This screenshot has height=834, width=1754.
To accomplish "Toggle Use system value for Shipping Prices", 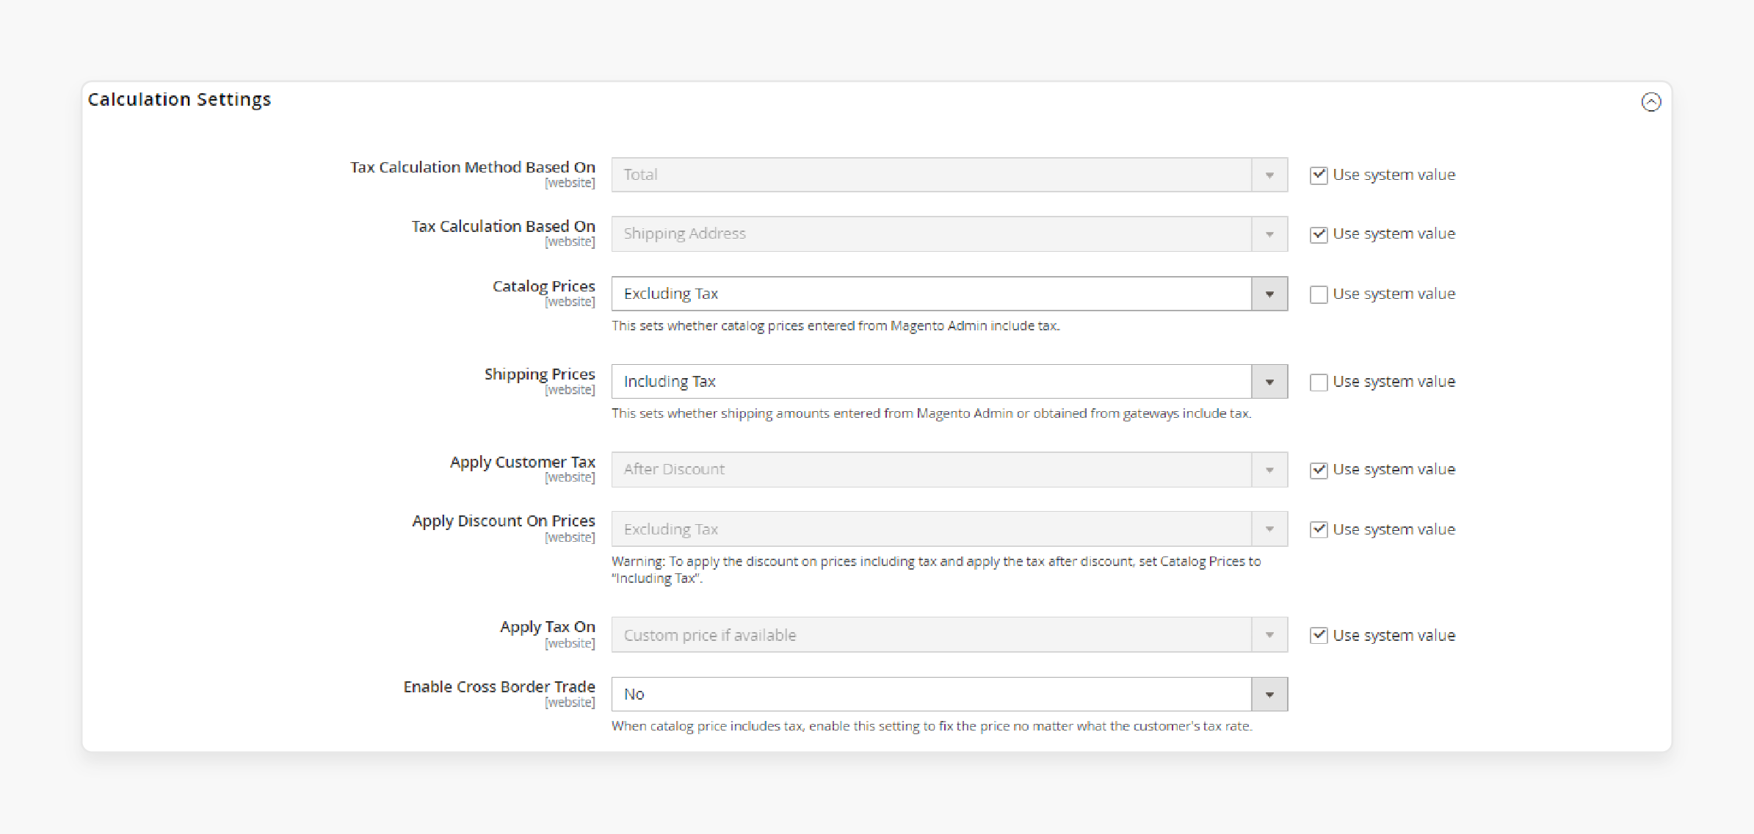I will point(1318,381).
